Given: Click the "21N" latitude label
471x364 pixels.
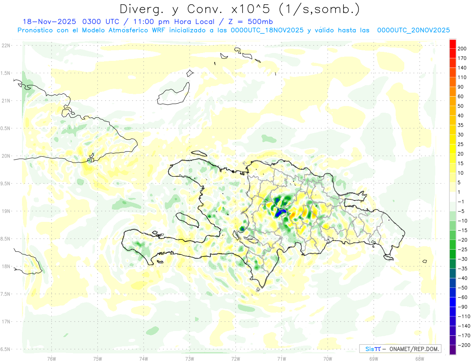Looking at the screenshot, I should (5, 101).
